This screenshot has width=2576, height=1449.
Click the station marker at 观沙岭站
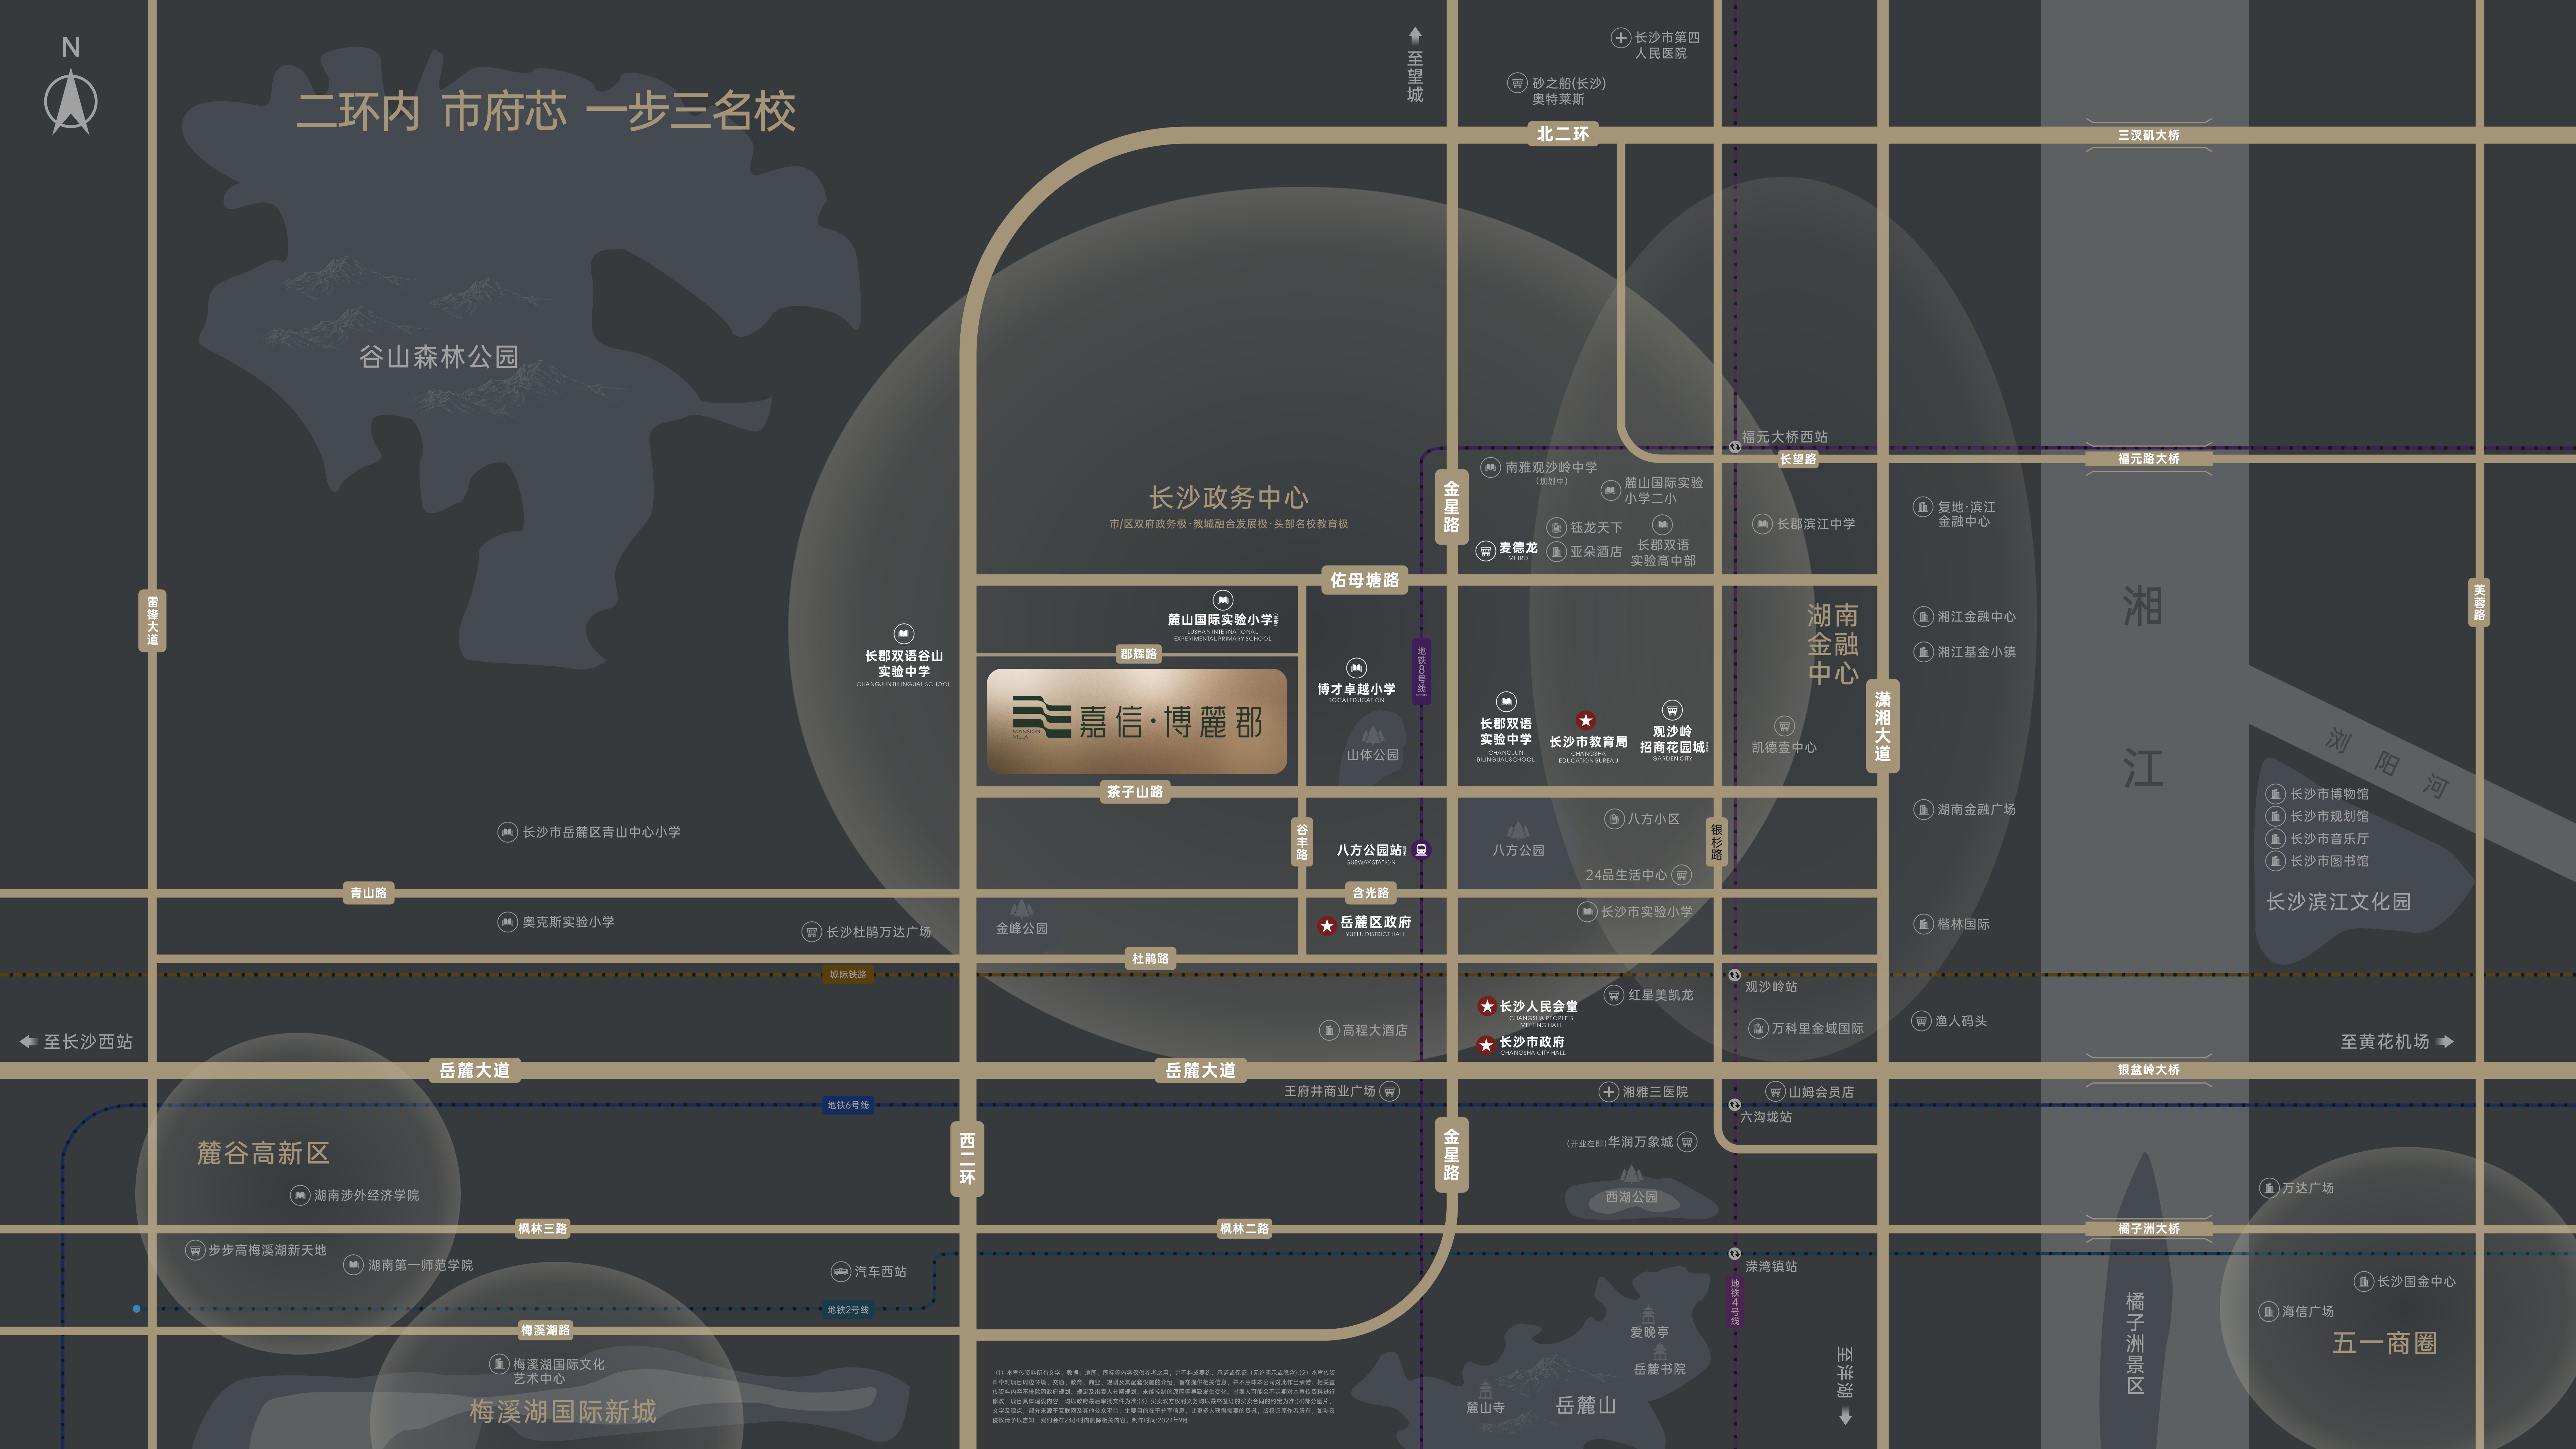pyautogui.click(x=1735, y=975)
